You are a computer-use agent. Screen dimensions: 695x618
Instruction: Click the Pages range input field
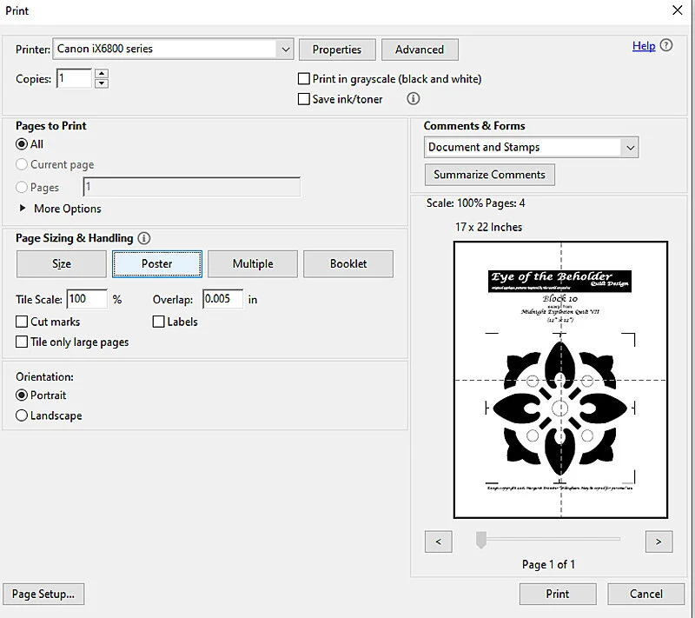pyautogui.click(x=191, y=187)
